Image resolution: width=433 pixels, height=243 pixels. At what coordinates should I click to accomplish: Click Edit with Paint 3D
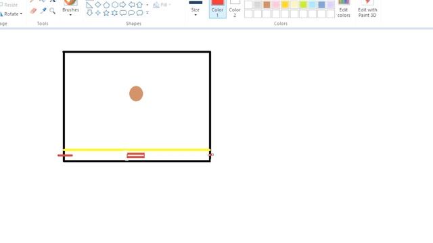(367, 9)
